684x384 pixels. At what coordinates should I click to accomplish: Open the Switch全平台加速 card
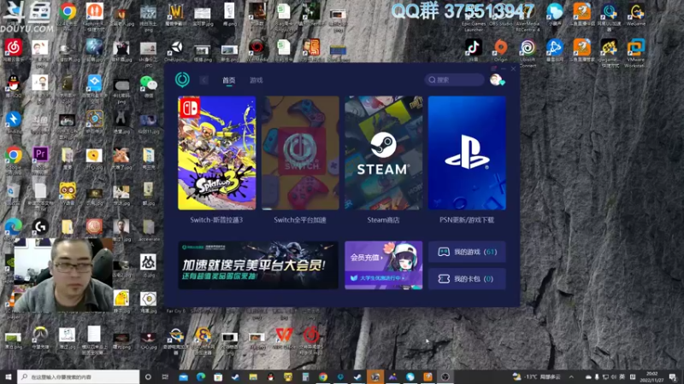pos(300,153)
